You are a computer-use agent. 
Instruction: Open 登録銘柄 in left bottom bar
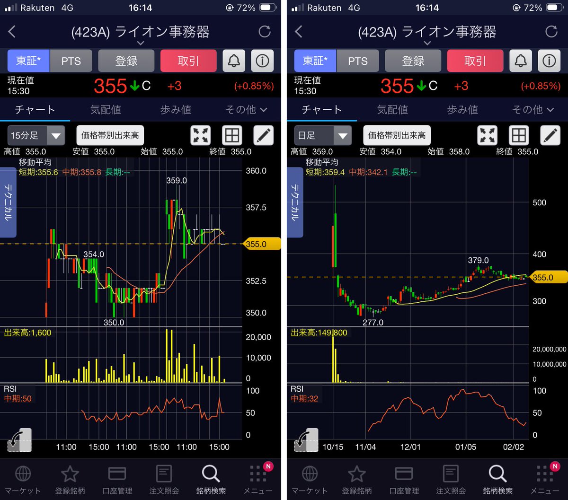tap(70, 480)
